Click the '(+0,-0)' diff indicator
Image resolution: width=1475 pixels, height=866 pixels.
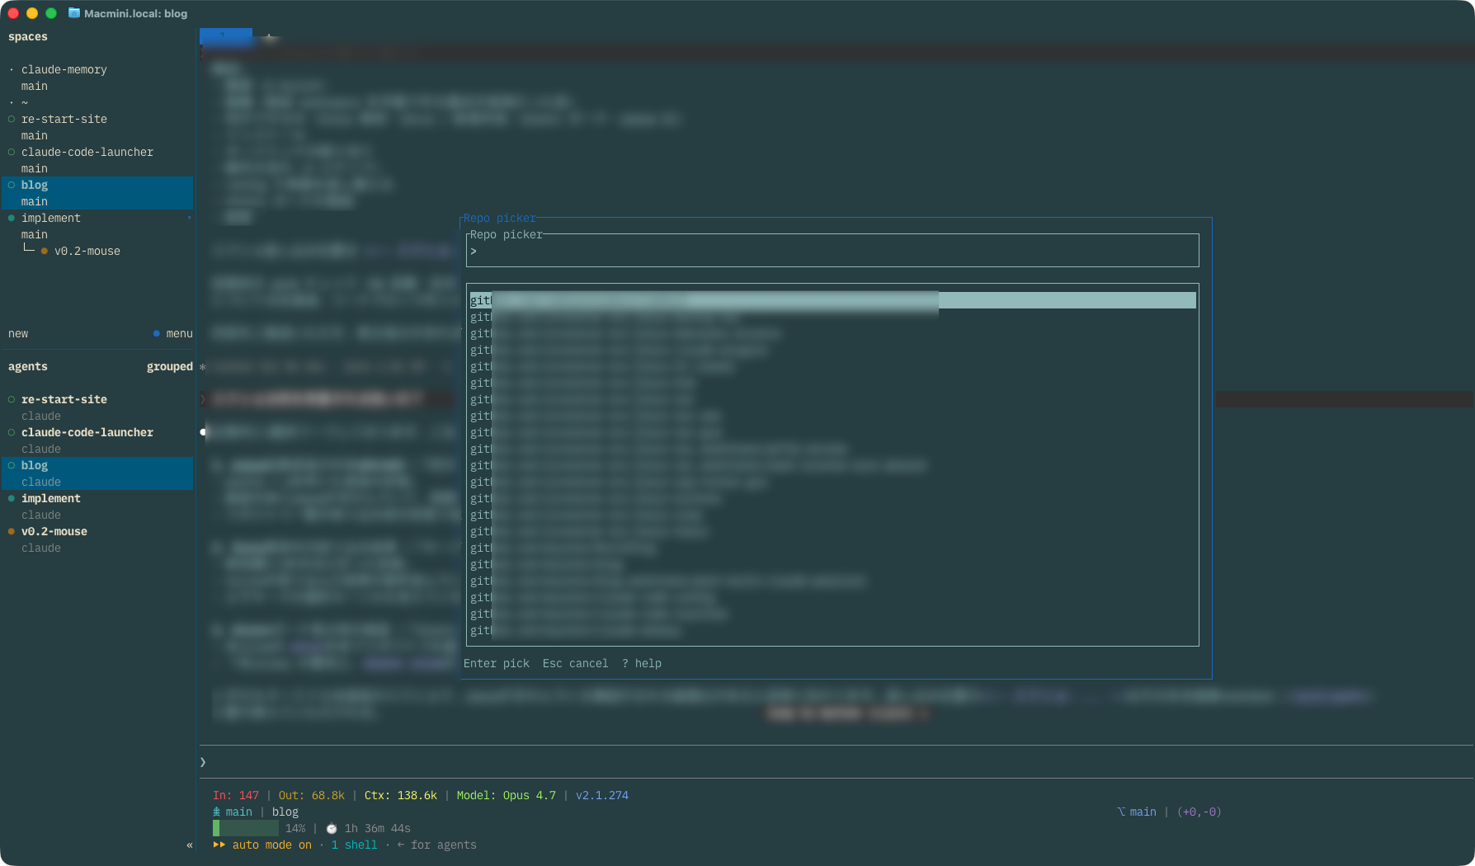[x=1199, y=812]
